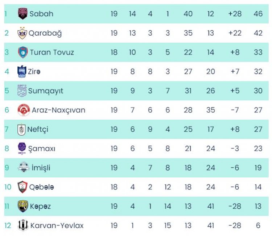Click the Sabah club logo
The height and width of the screenshot is (236, 272).
coord(22,14)
